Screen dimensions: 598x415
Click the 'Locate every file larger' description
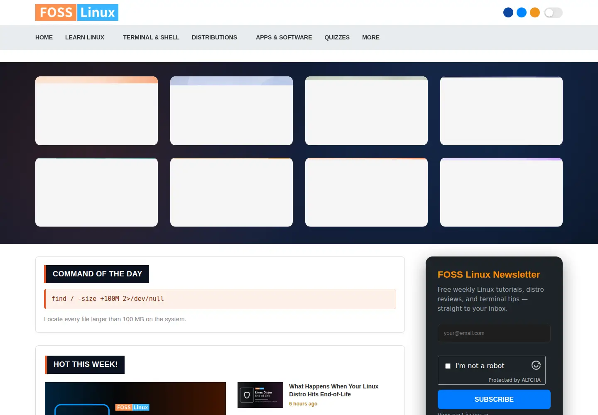[115, 319]
